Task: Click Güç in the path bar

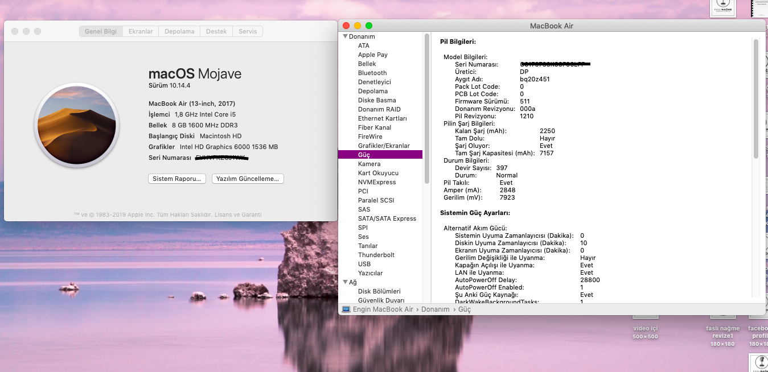Action: click(465, 309)
